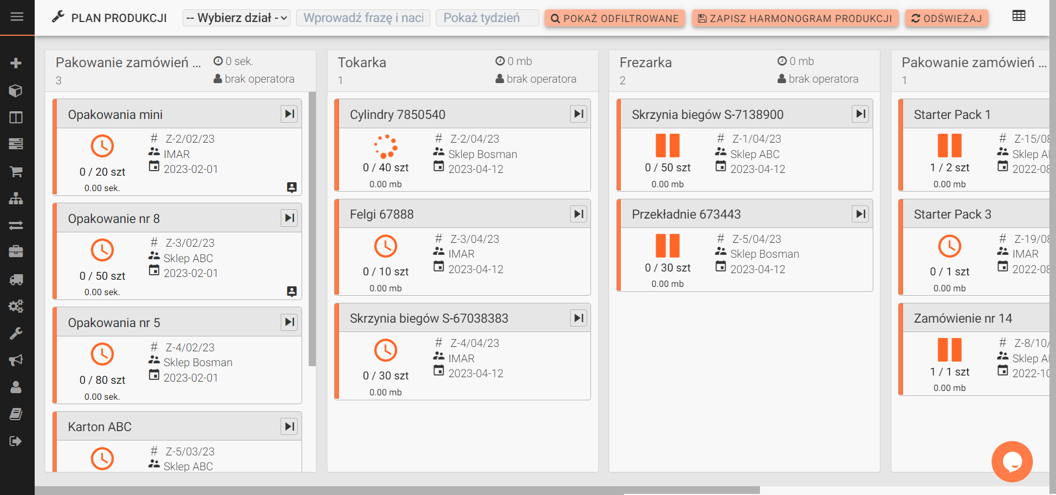Open the hamburger menu in top-left corner
1056x495 pixels.
click(x=17, y=17)
